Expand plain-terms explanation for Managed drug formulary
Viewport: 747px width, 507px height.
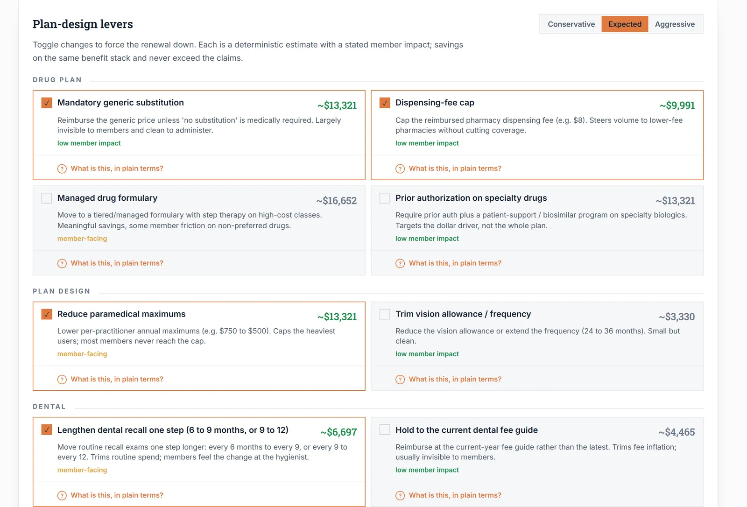pyautogui.click(x=117, y=263)
